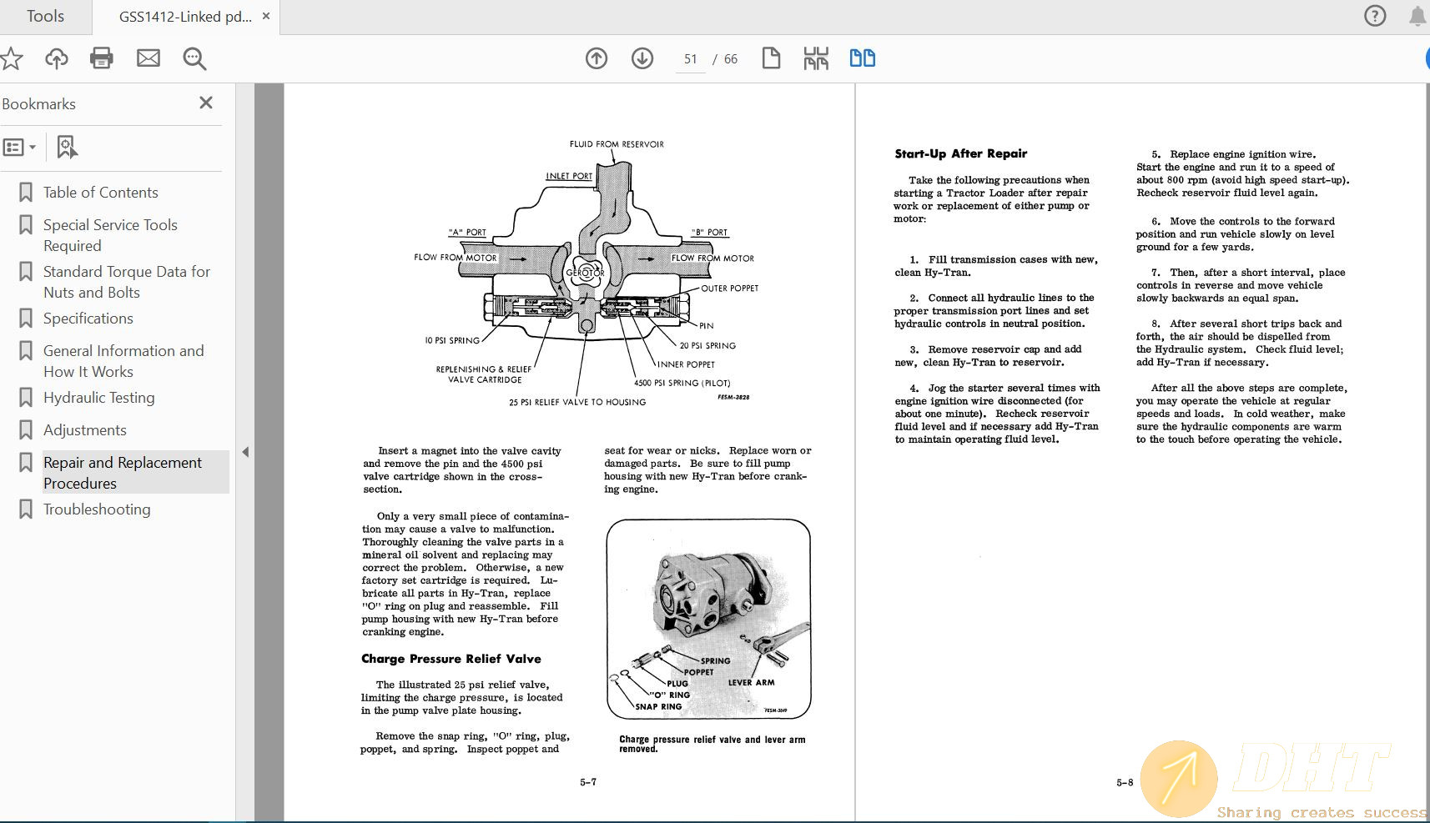Send file by email envelope icon
Viewport: 1430px width, 823px height.
click(149, 58)
